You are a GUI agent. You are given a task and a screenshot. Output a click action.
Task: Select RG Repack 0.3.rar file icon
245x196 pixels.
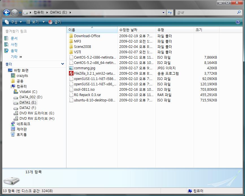click(71, 95)
